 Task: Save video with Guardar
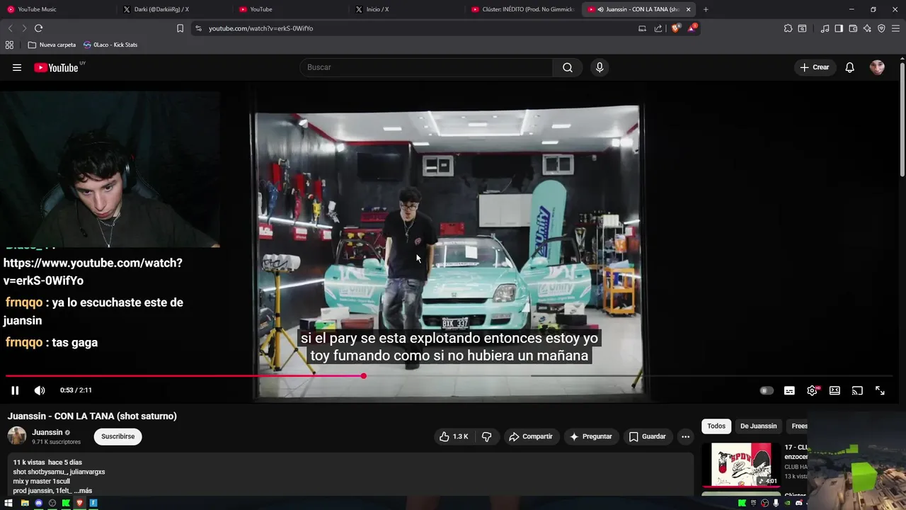647,436
